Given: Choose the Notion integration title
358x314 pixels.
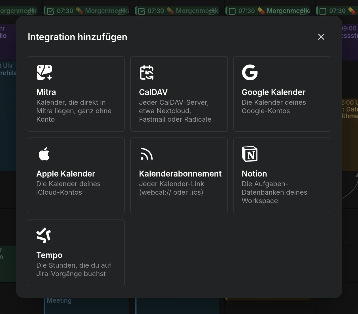Looking at the screenshot, I should point(254,174).
